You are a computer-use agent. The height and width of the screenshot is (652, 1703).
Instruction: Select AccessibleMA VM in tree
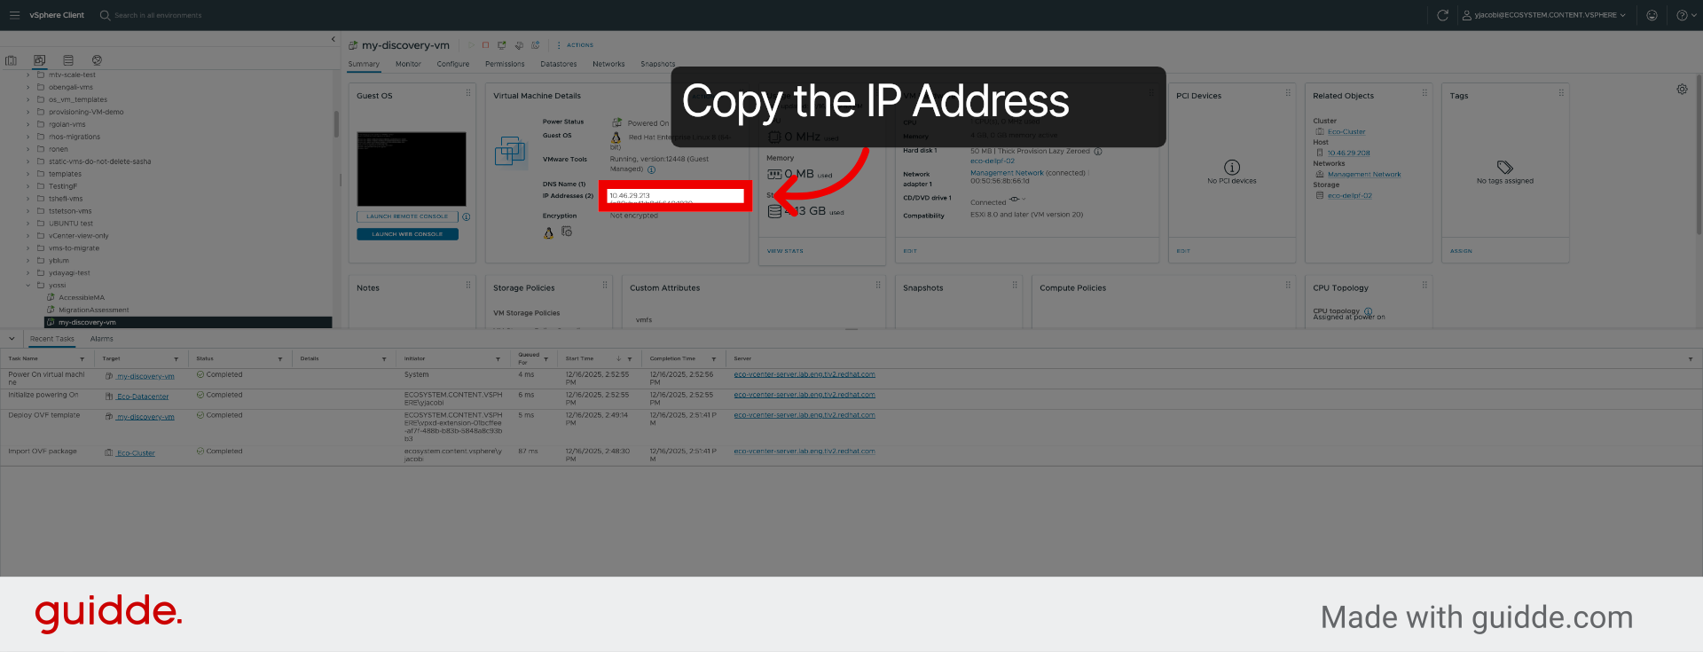[82, 298]
